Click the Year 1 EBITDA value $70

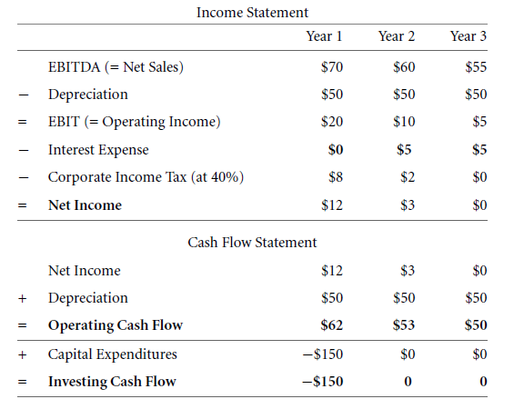[x=332, y=67]
